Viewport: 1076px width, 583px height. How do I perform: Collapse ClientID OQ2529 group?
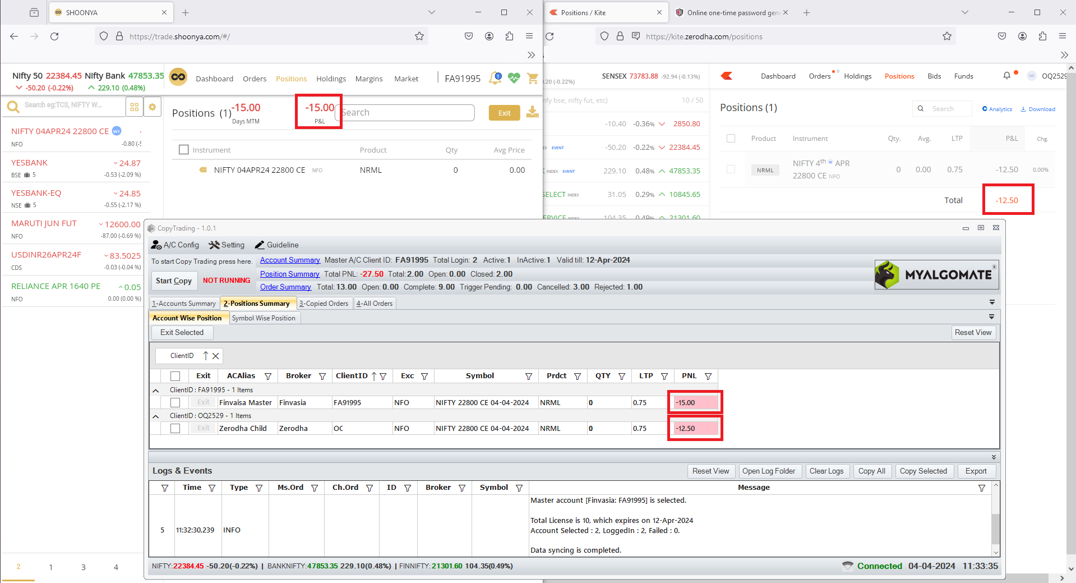156,416
